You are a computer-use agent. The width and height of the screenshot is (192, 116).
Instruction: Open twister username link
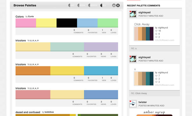(143, 102)
